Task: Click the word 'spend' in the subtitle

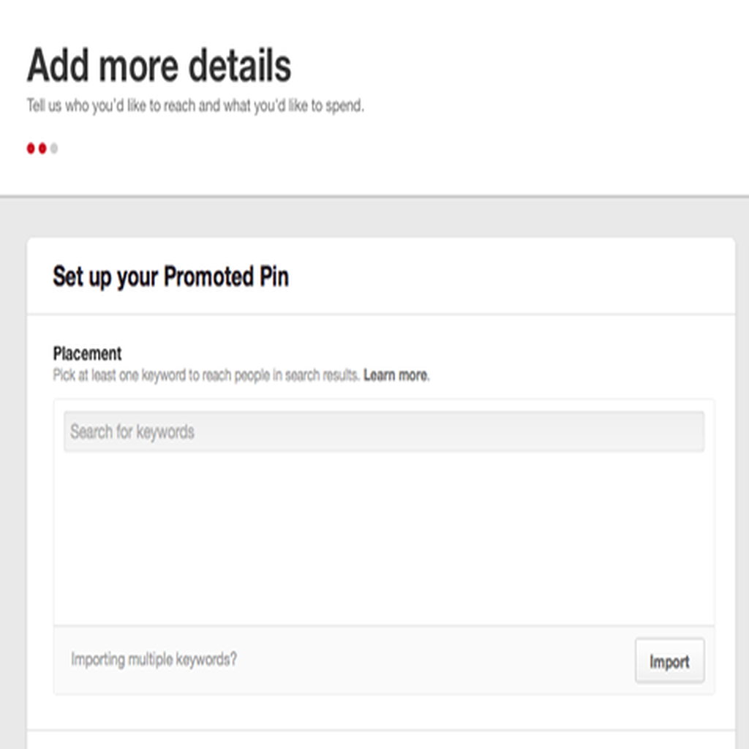Action: [344, 105]
